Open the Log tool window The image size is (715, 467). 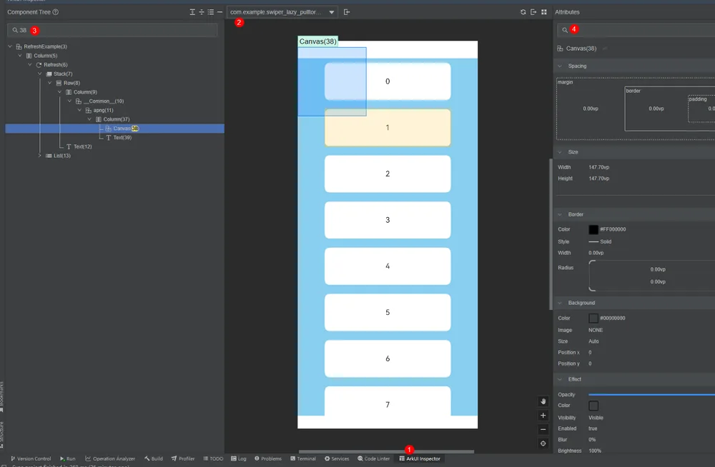tap(239, 459)
